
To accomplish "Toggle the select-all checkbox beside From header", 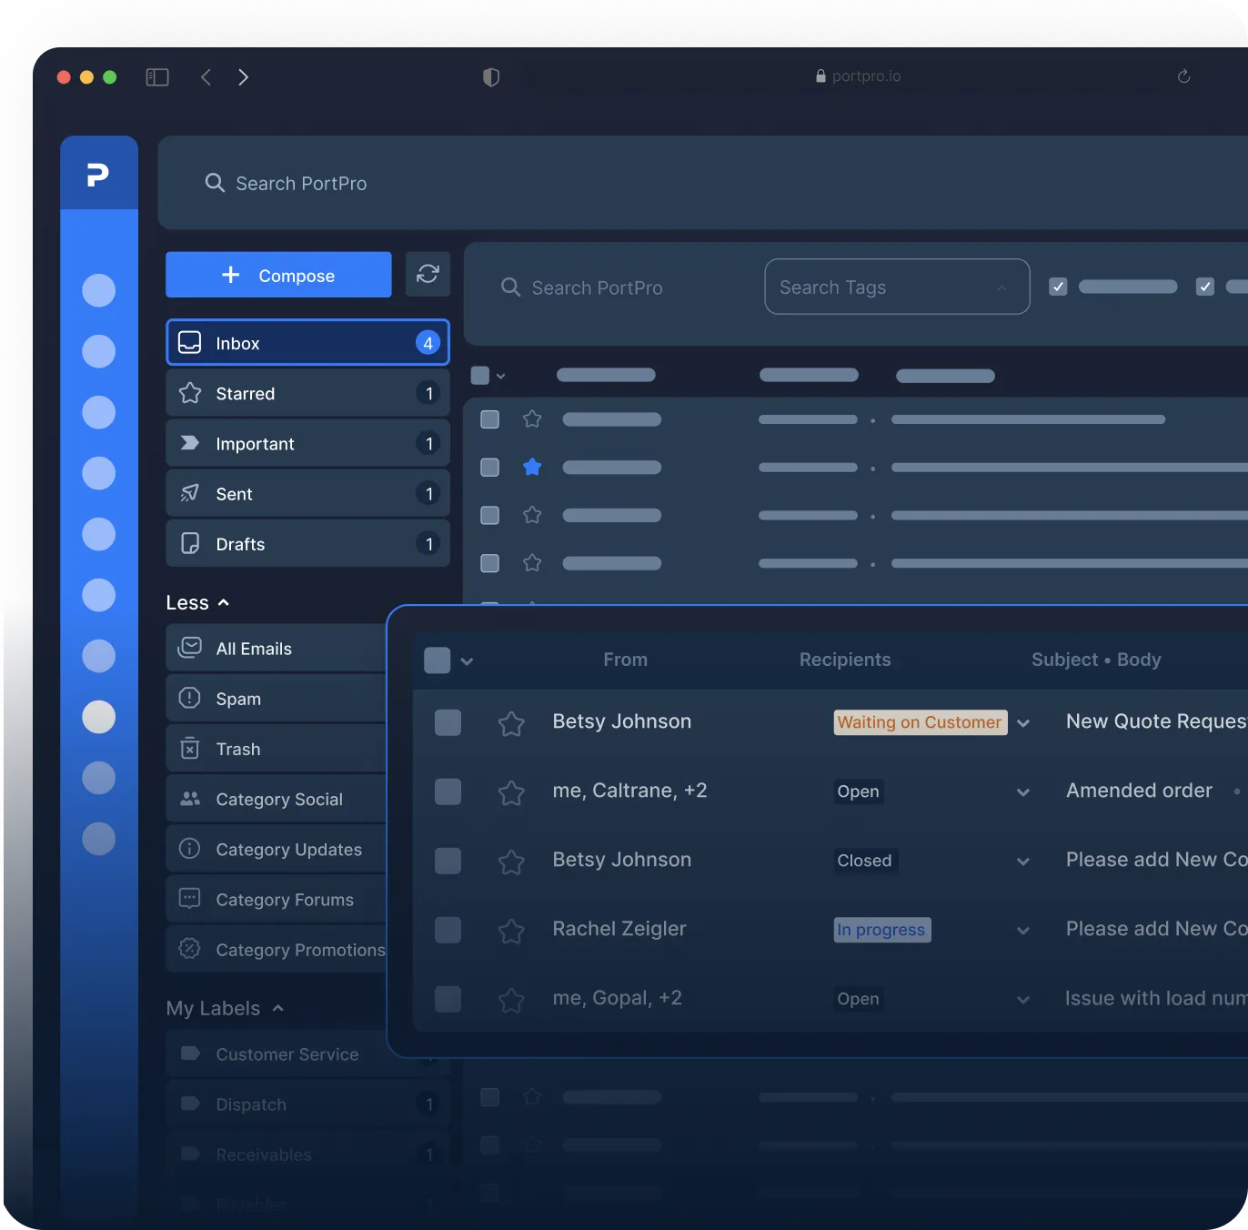I will click(438, 660).
